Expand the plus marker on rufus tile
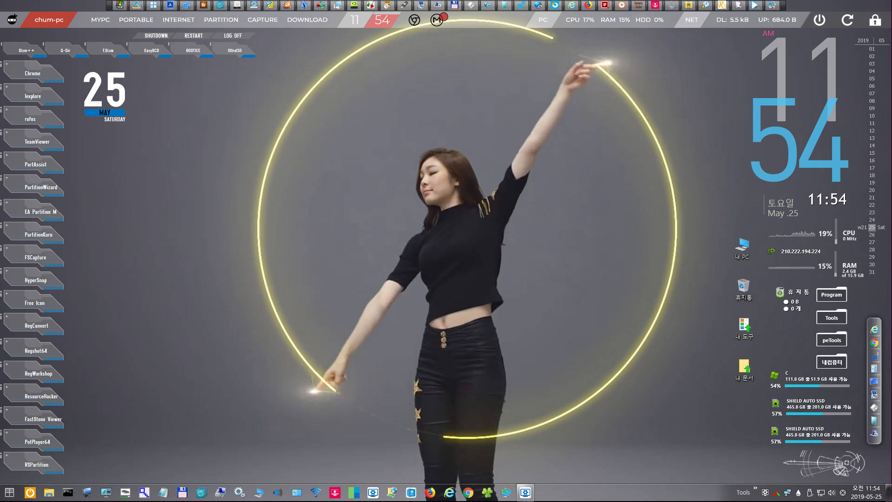This screenshot has height=502, width=892. pos(7,110)
